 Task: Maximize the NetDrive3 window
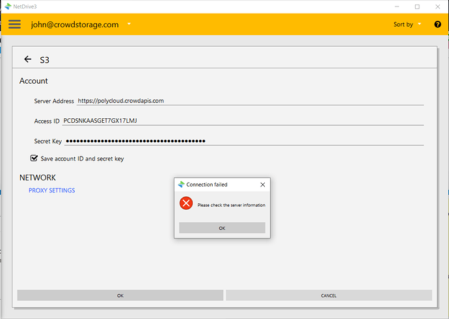[x=417, y=6]
